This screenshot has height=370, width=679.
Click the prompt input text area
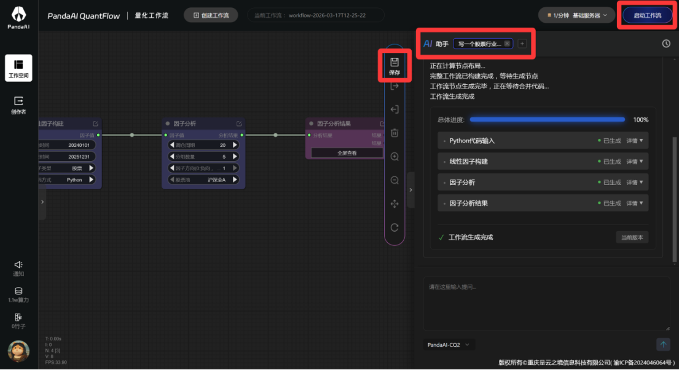[x=546, y=304]
